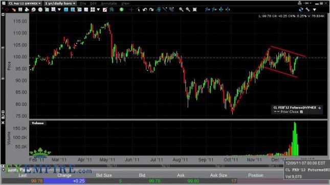Expand the dropdown arrow after the magnifier icon
Image resolution: width=330 pixels, height=185 pixels.
point(59,10)
